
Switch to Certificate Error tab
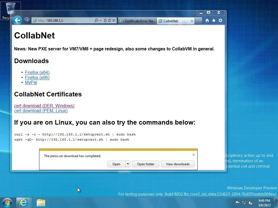tap(137, 21)
